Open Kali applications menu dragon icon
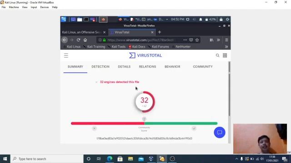 64,19
